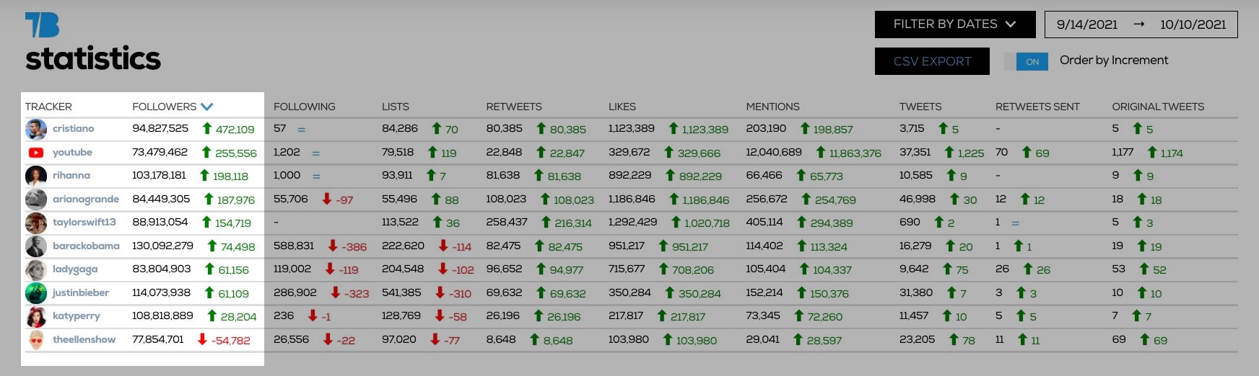Click arianagrande's avatar icon
Screen dimensions: 1259x376
click(36, 200)
